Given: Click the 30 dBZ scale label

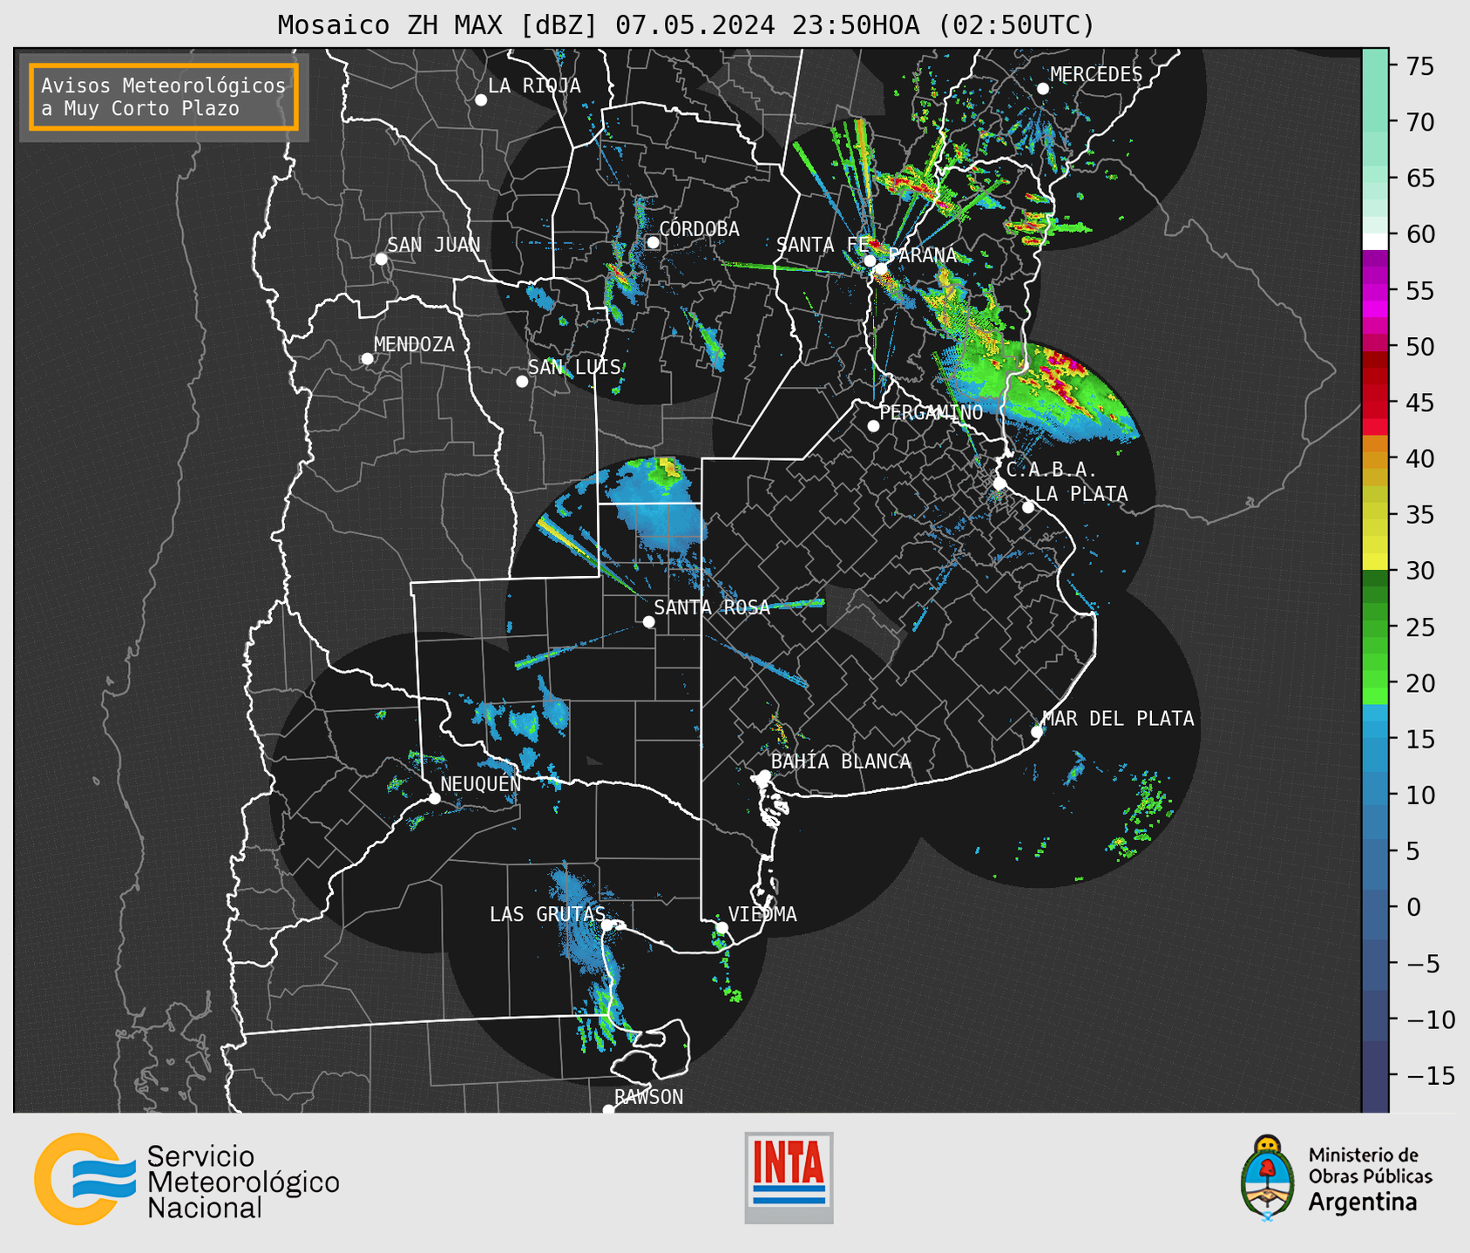Looking at the screenshot, I should click(1419, 571).
